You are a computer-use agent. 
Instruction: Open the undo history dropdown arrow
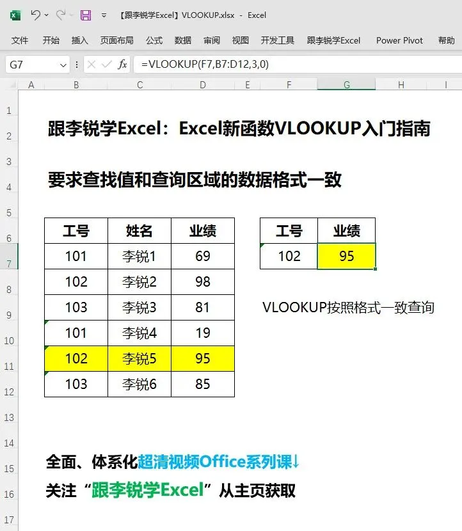47,15
